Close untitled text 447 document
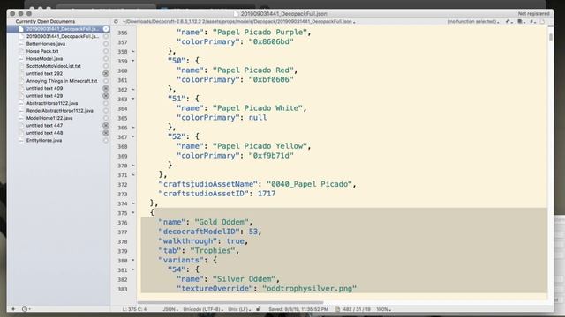This screenshot has width=565, height=317. 106,125
